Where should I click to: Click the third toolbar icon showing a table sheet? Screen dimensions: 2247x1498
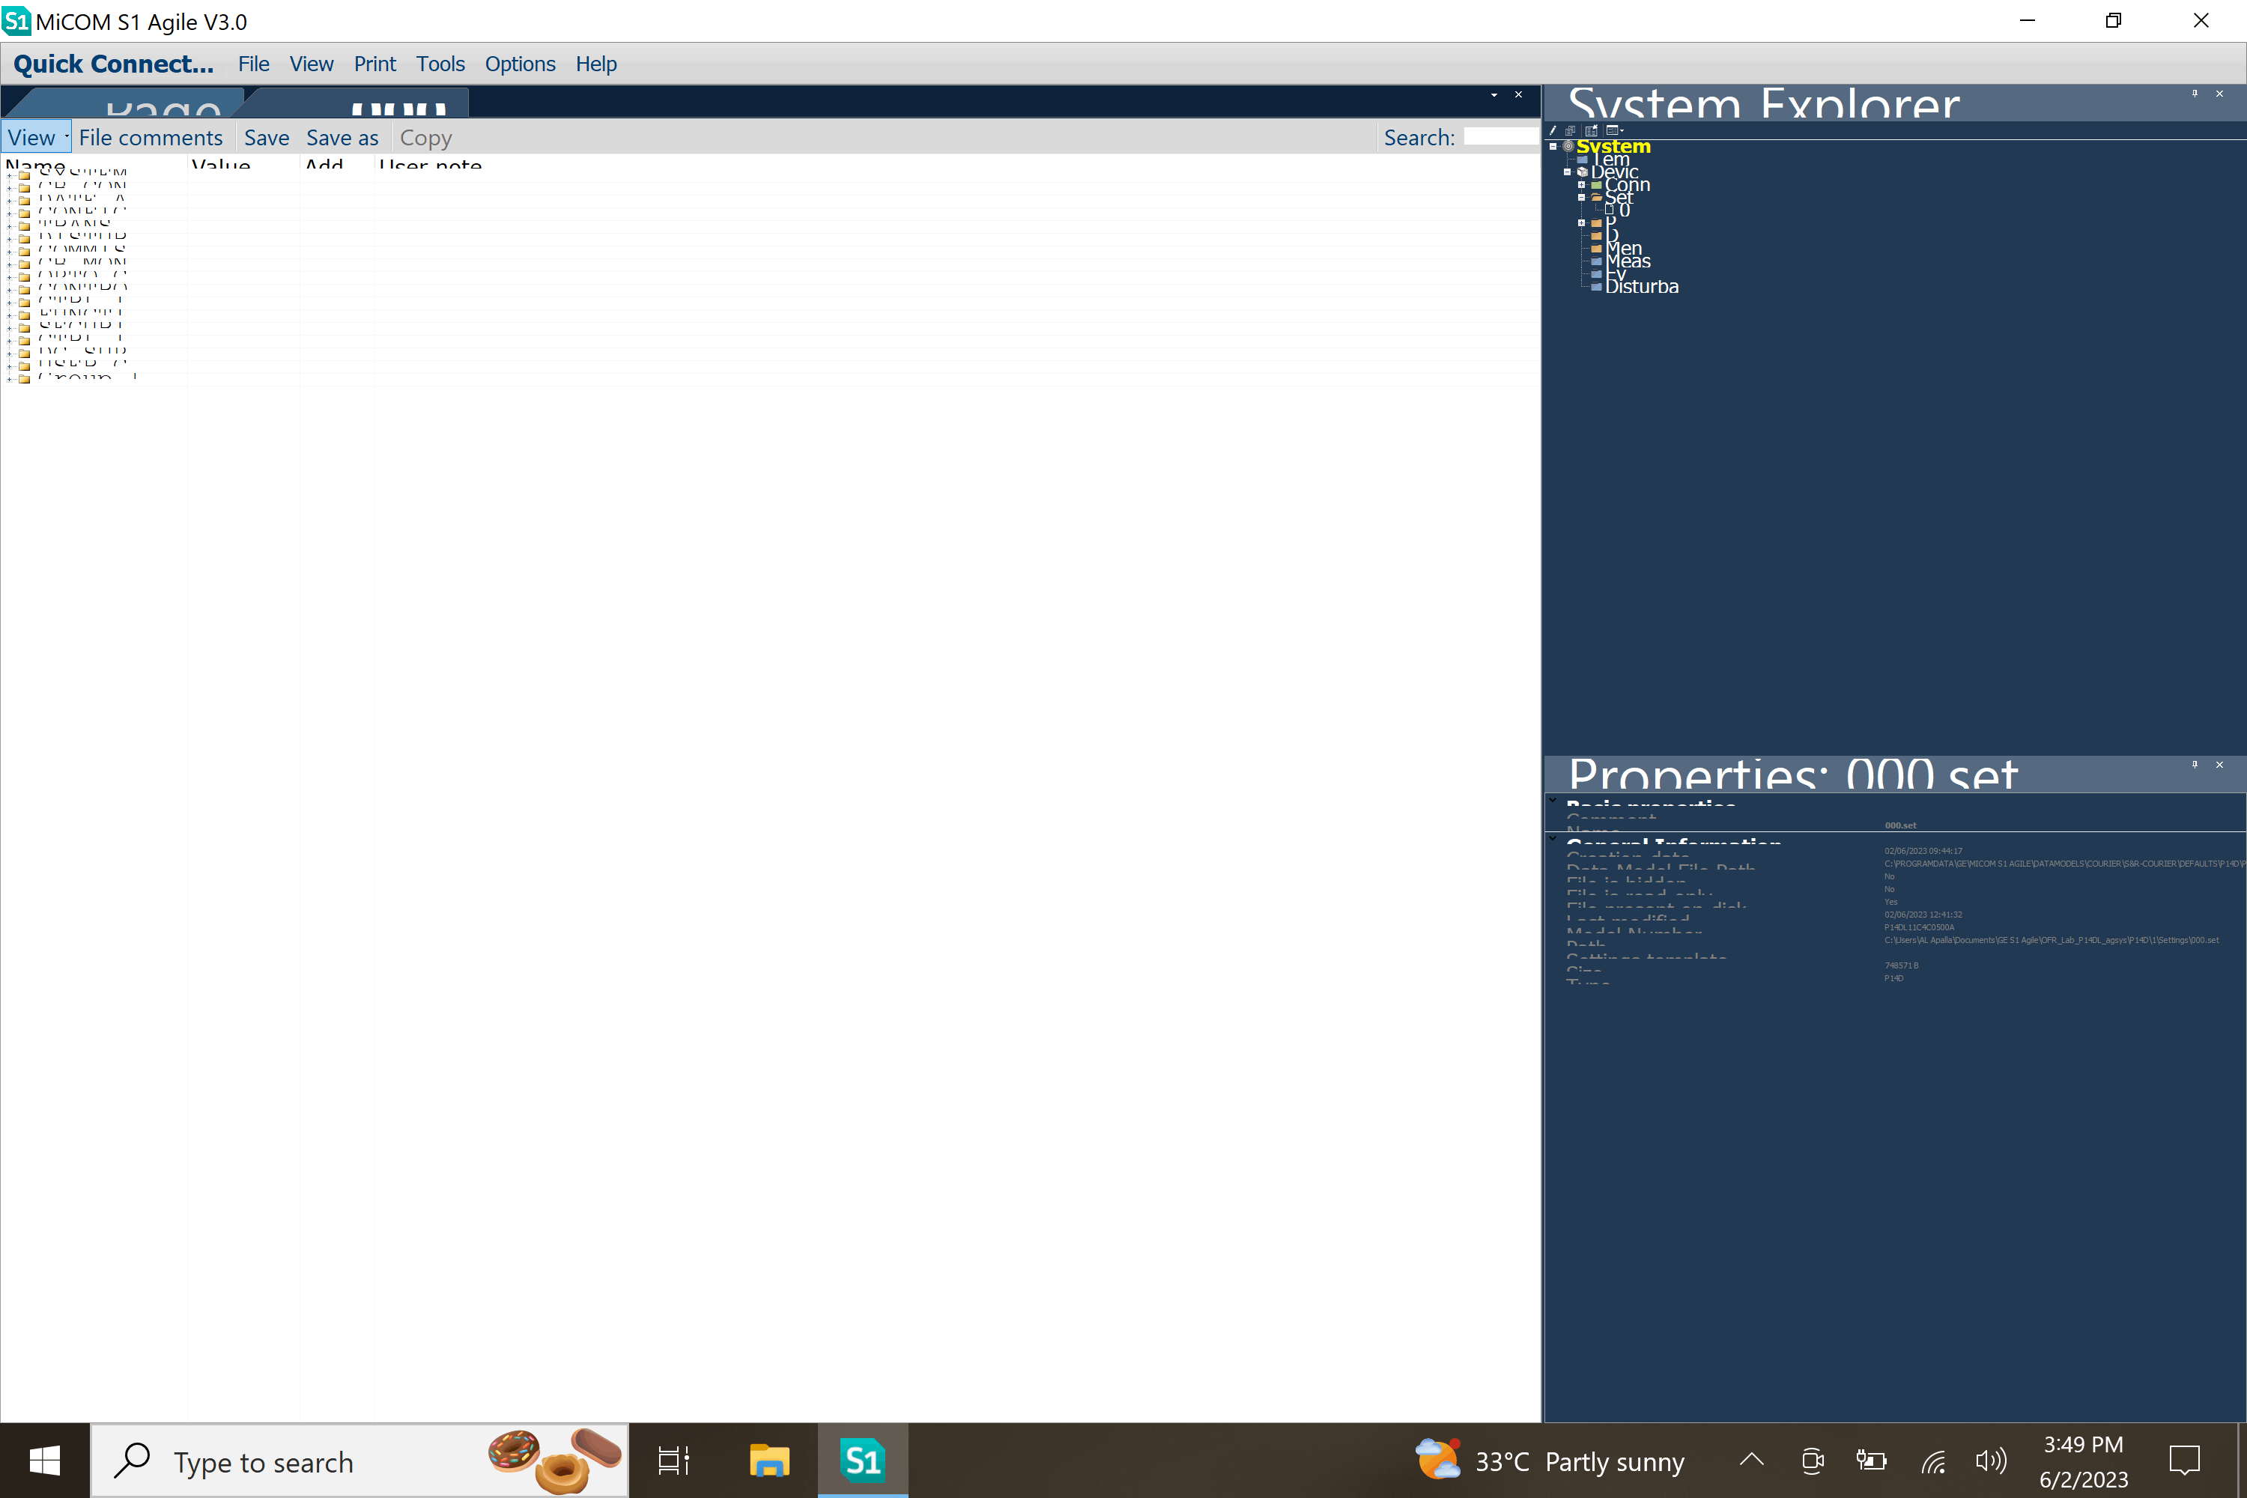(1592, 130)
